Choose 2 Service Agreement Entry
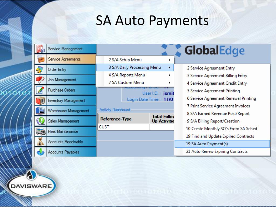This screenshot has width=276, height=207. tap(222, 68)
